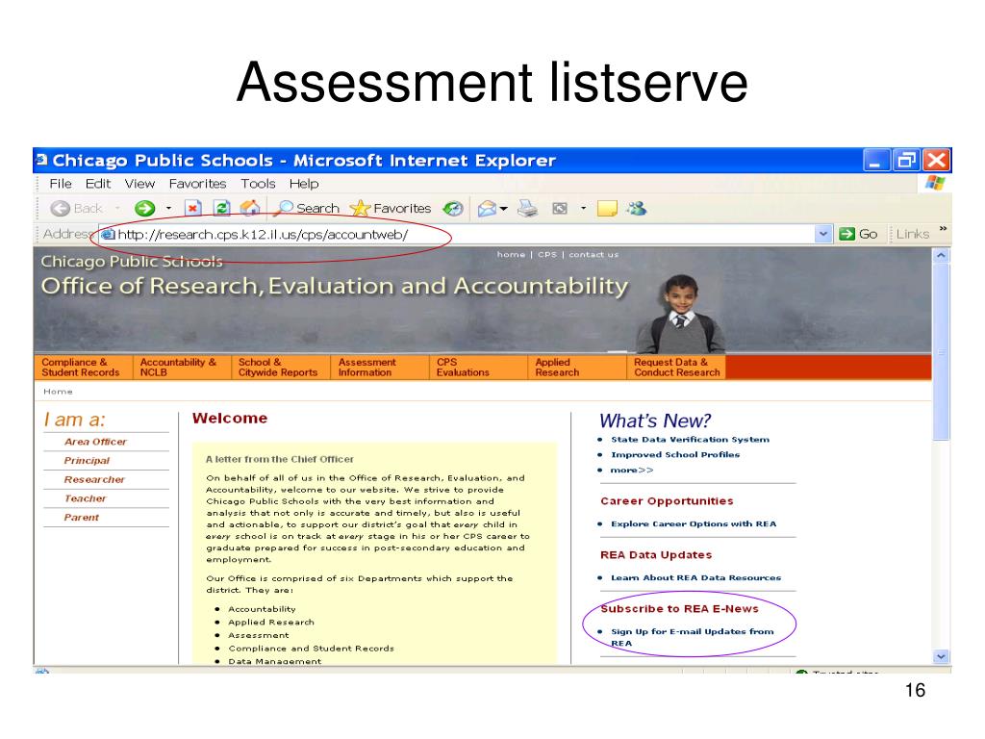The width and height of the screenshot is (985, 739).
Task: Open the History toolbar icon
Action: pyautogui.click(x=453, y=208)
